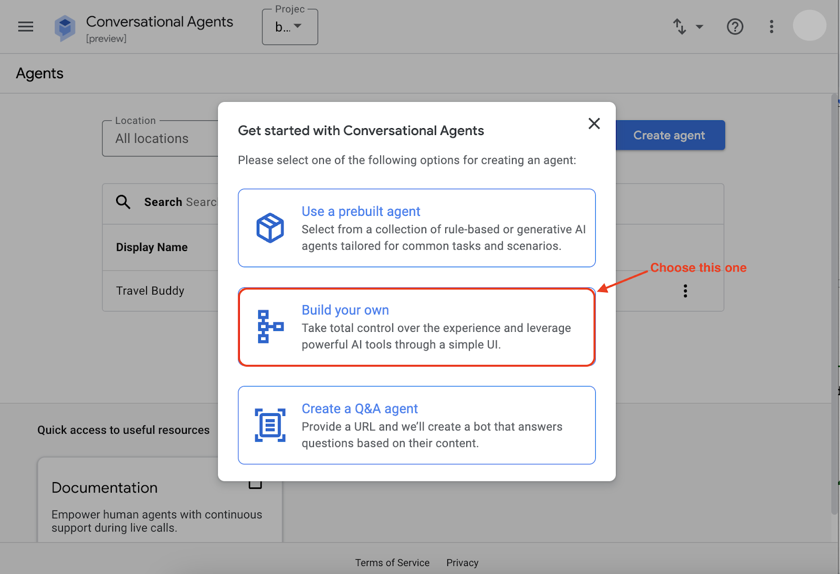Select the Use a prebuilt agent option
This screenshot has width=840, height=574.
[416, 227]
